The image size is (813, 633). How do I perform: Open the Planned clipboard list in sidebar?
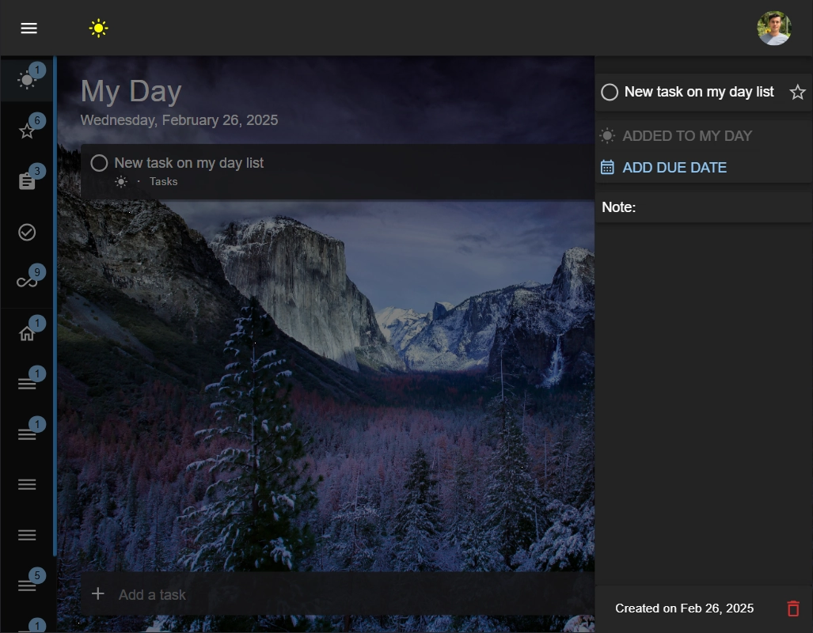click(x=28, y=181)
